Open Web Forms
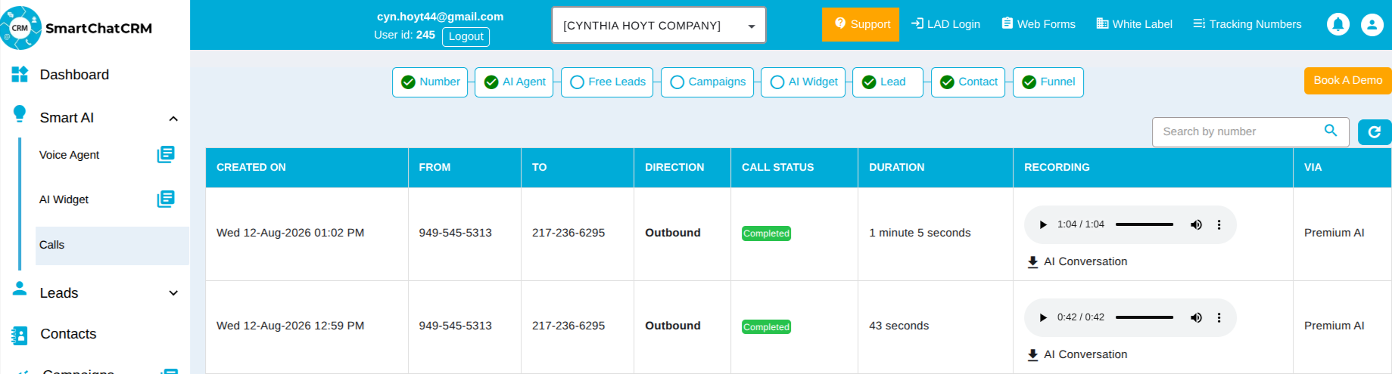The width and height of the screenshot is (1392, 374). pos(1038,24)
